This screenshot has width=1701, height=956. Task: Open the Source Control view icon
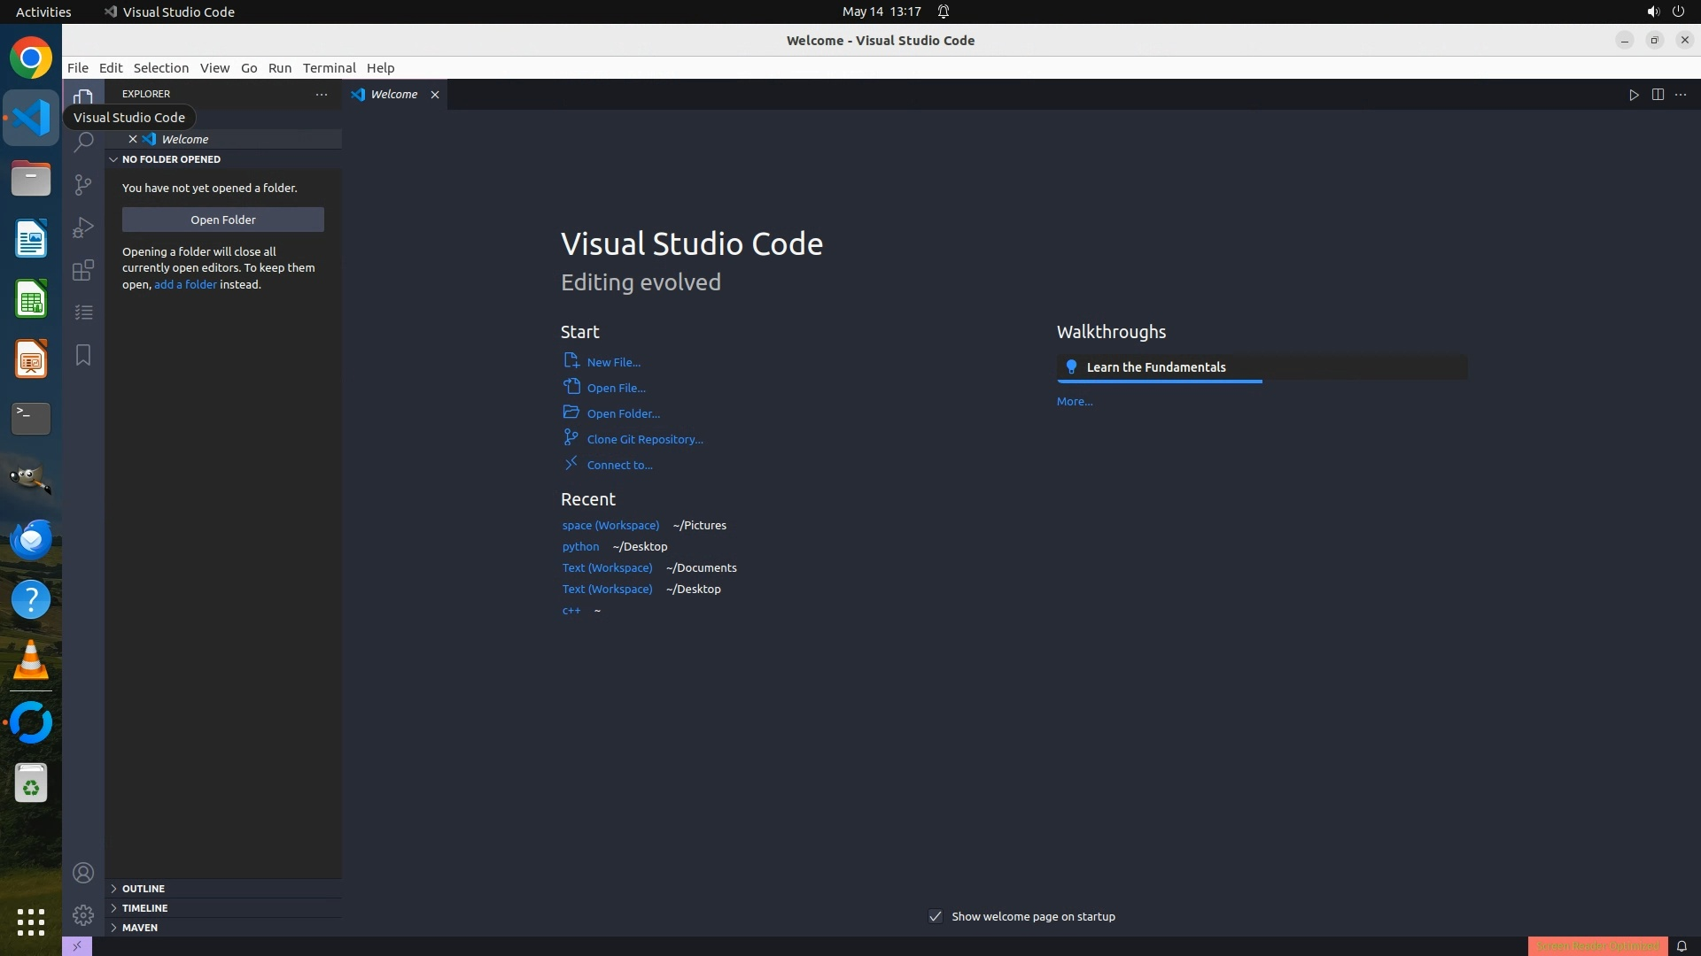(x=83, y=184)
